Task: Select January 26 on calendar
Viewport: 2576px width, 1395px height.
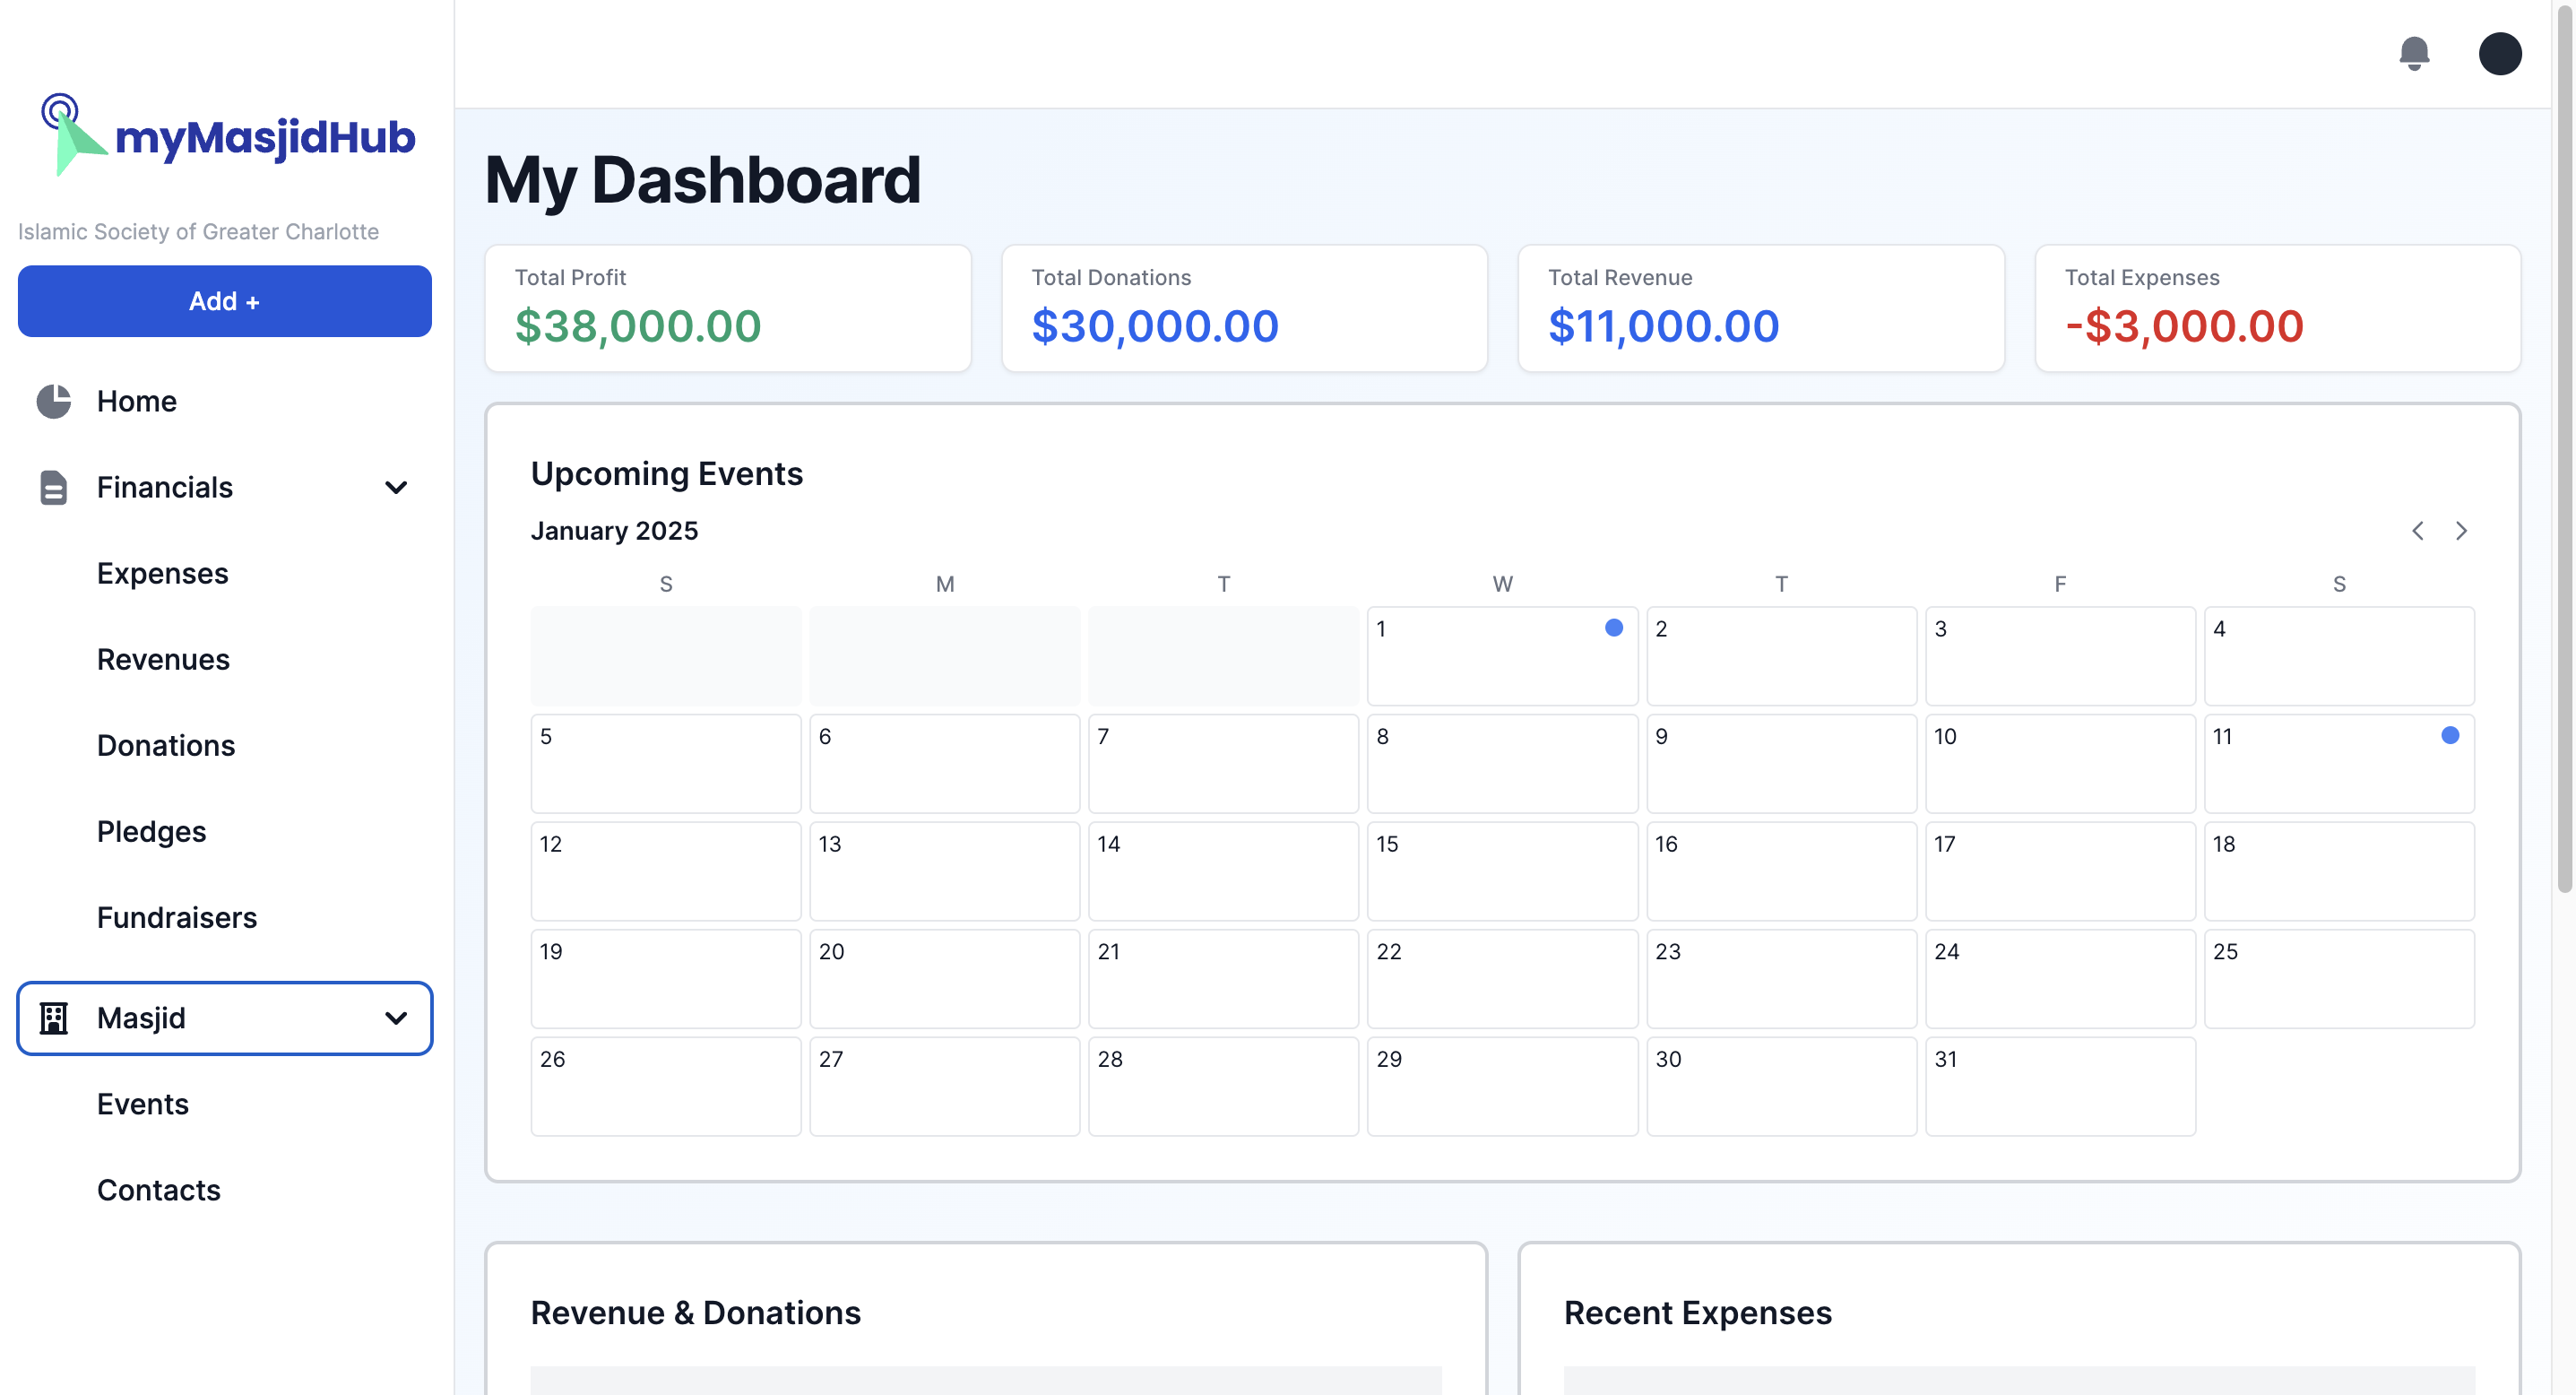Action: [666, 1086]
